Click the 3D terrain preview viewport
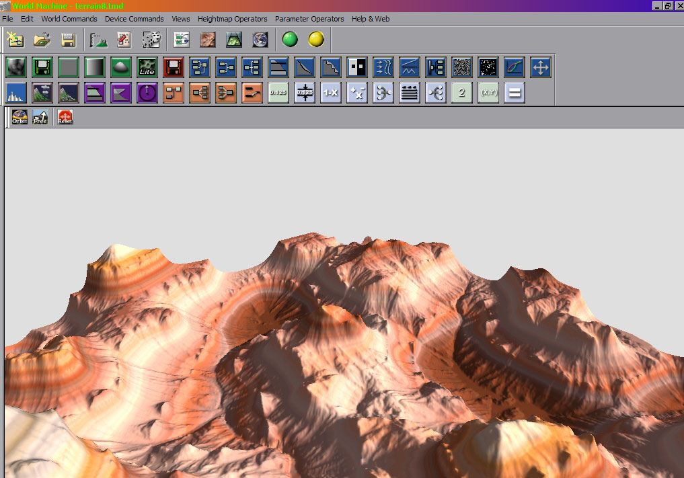 343,303
